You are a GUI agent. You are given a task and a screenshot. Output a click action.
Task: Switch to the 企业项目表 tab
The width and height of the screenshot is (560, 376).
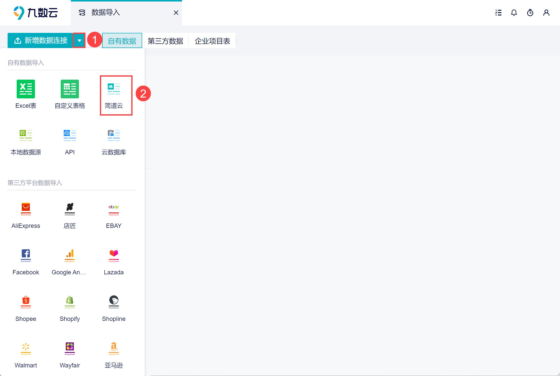[212, 41]
